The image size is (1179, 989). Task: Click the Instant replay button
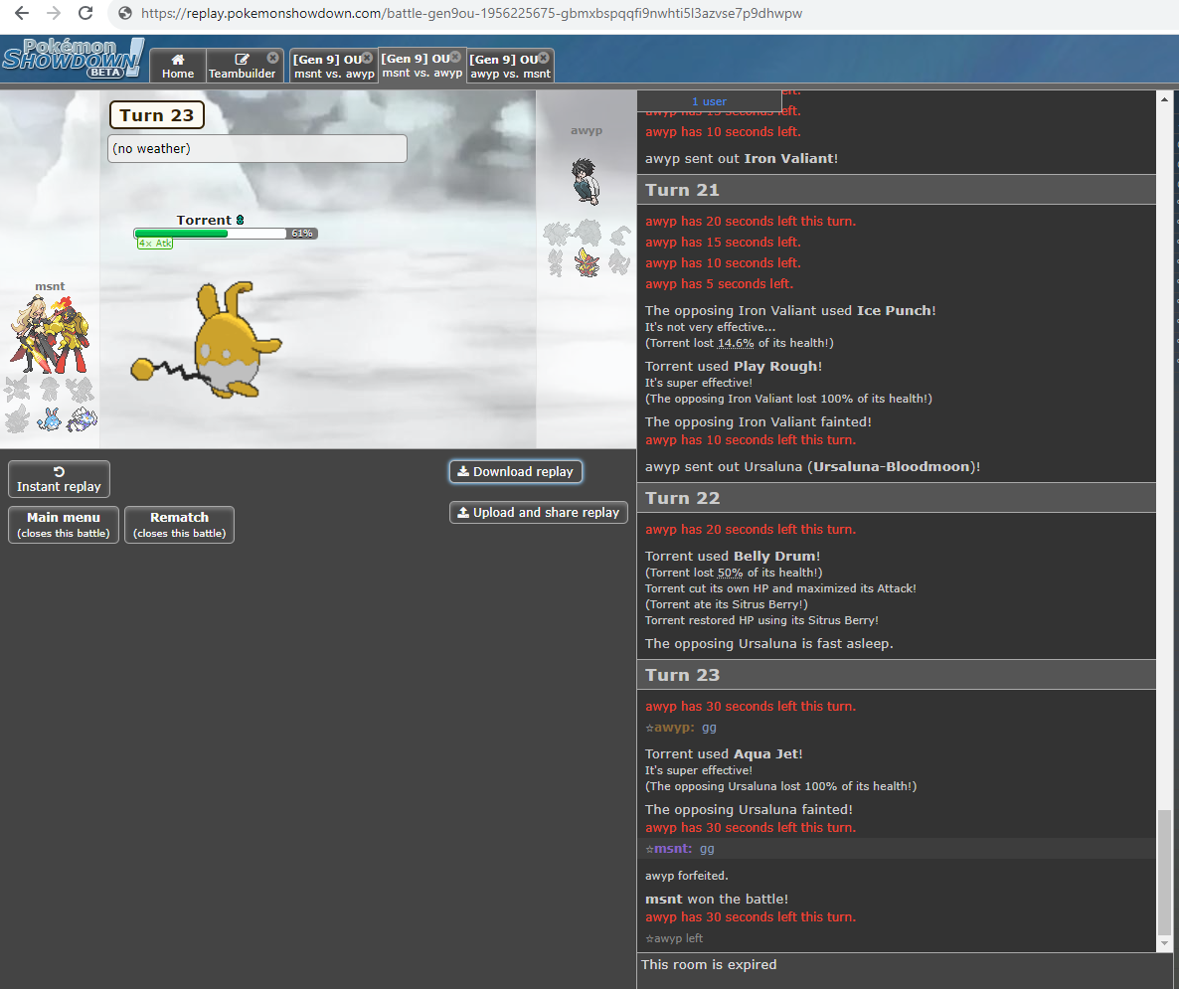point(59,479)
